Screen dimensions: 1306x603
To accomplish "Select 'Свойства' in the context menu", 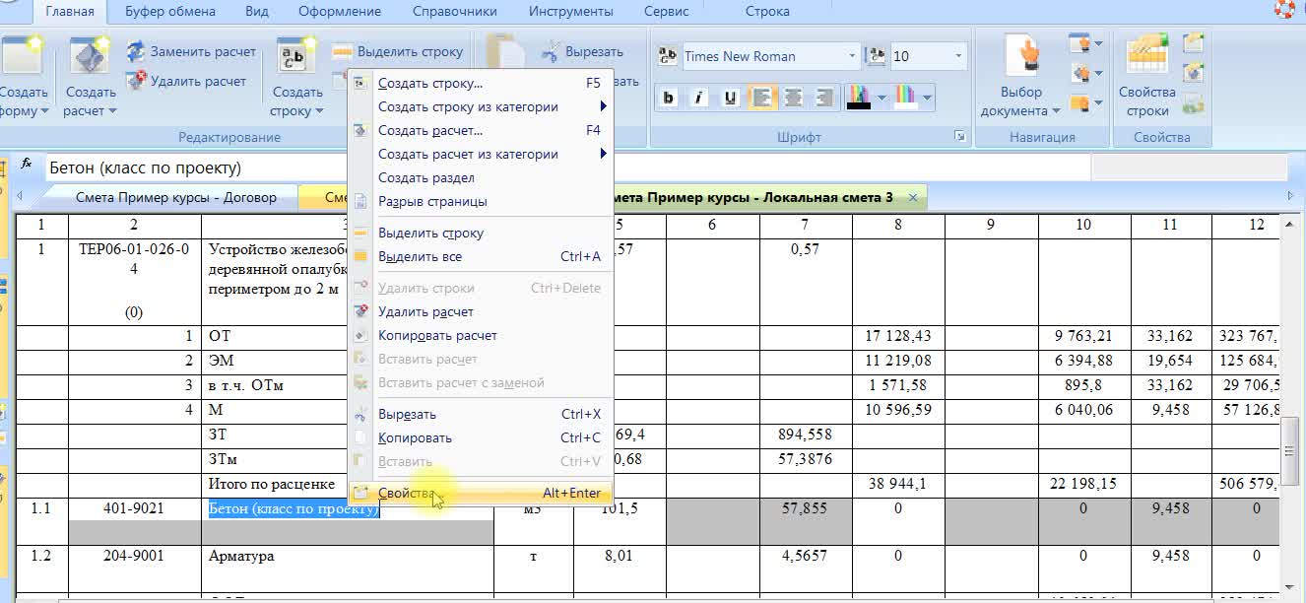I will 480,493.
